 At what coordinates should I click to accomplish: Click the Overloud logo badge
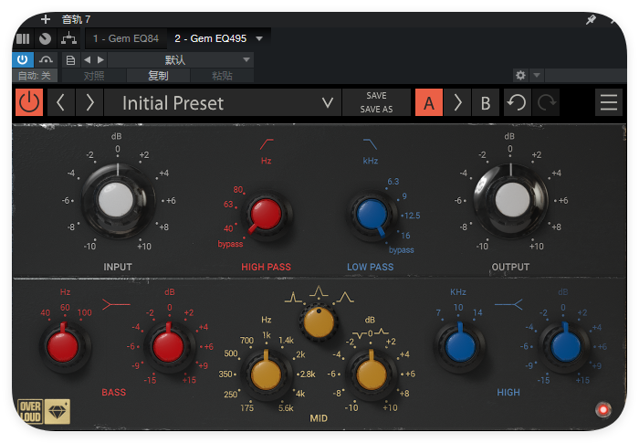[x=30, y=412]
